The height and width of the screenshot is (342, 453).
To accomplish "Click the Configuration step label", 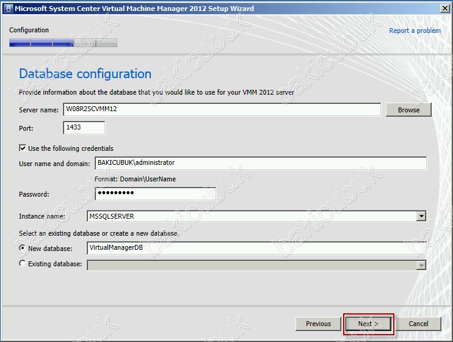I will (29, 30).
